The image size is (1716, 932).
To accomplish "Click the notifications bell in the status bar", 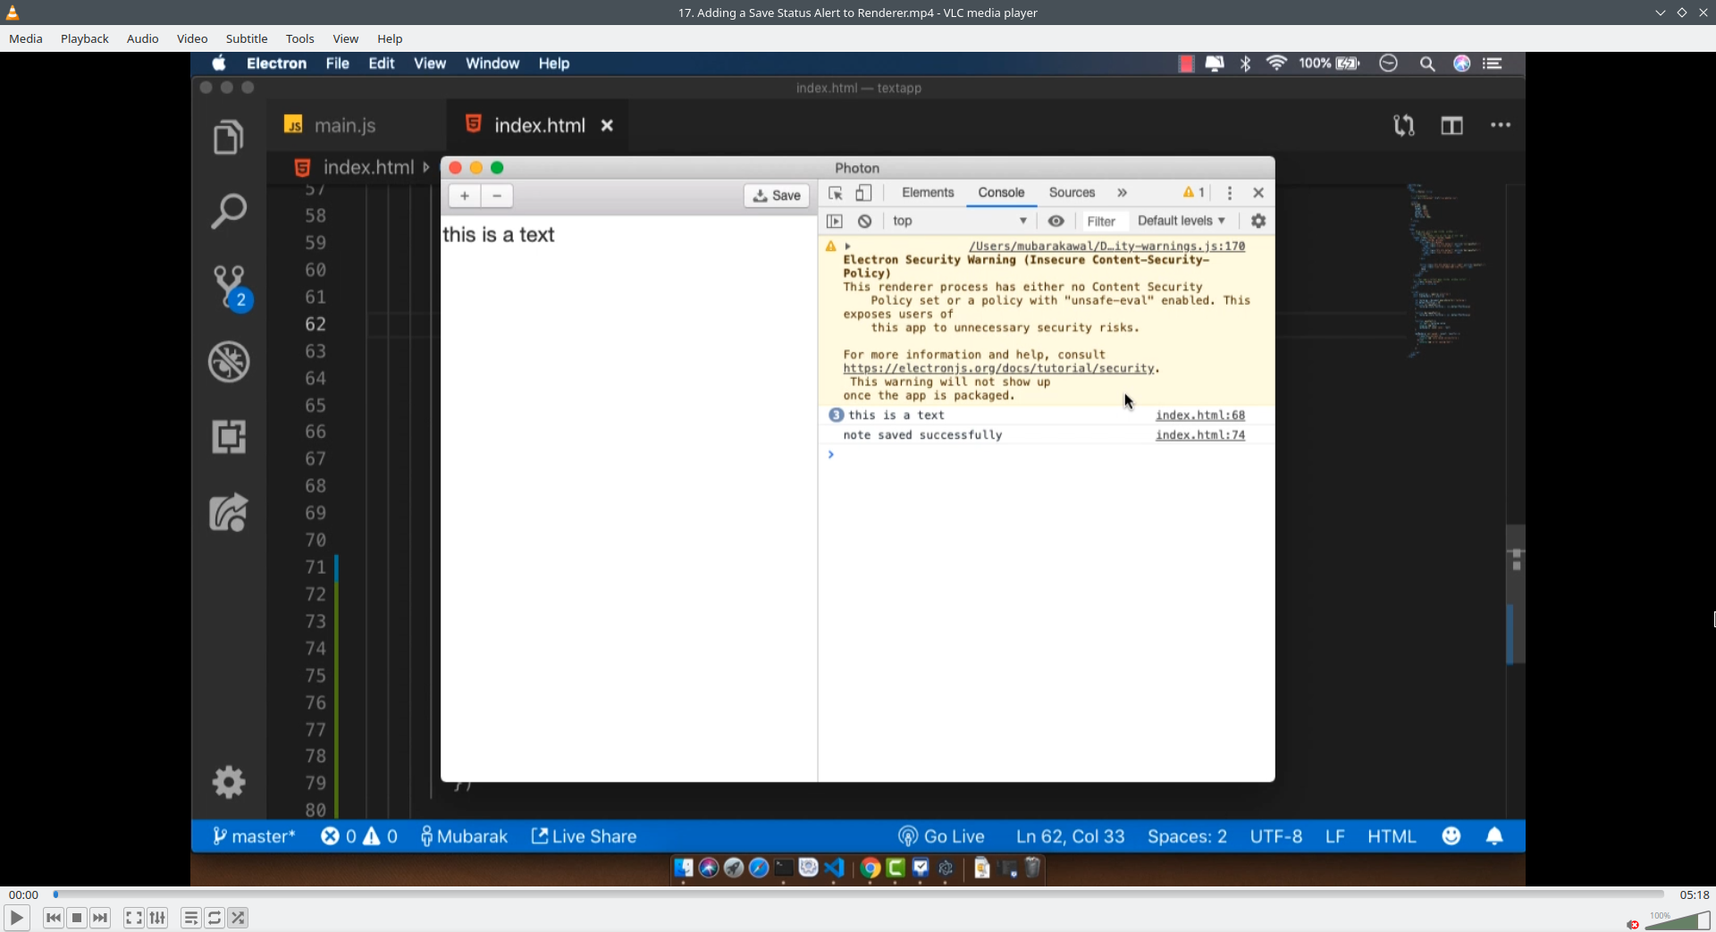I will click(x=1494, y=835).
